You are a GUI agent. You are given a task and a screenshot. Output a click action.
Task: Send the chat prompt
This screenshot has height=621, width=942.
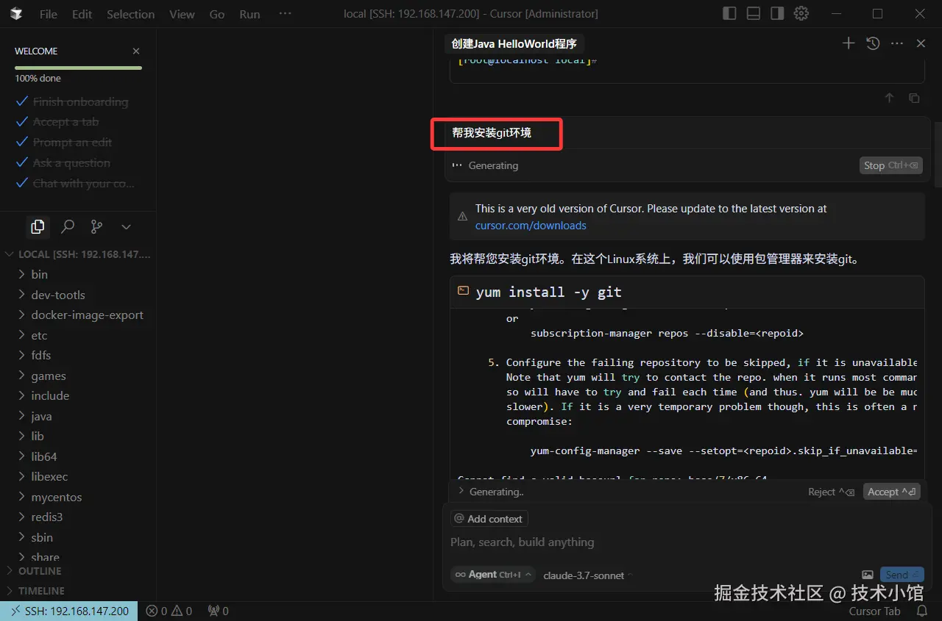[902, 575]
